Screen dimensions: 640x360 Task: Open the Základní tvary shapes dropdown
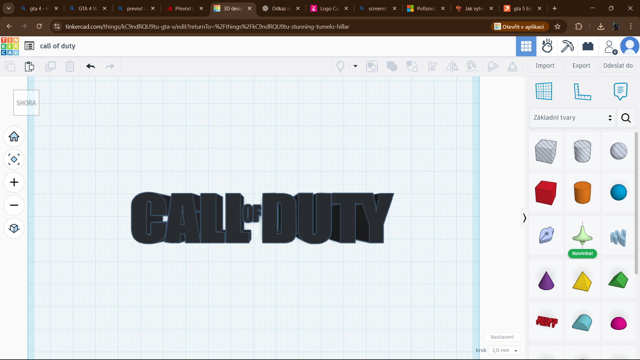point(572,118)
